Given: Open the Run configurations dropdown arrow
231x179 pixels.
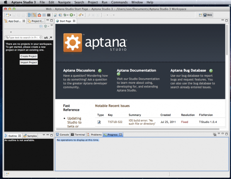Looking at the screenshot, I should point(74,15).
